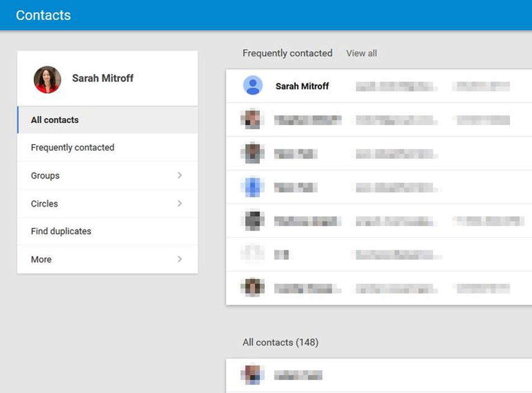
Task: Select the pale avatar in sixth contact row
Action: (x=253, y=254)
